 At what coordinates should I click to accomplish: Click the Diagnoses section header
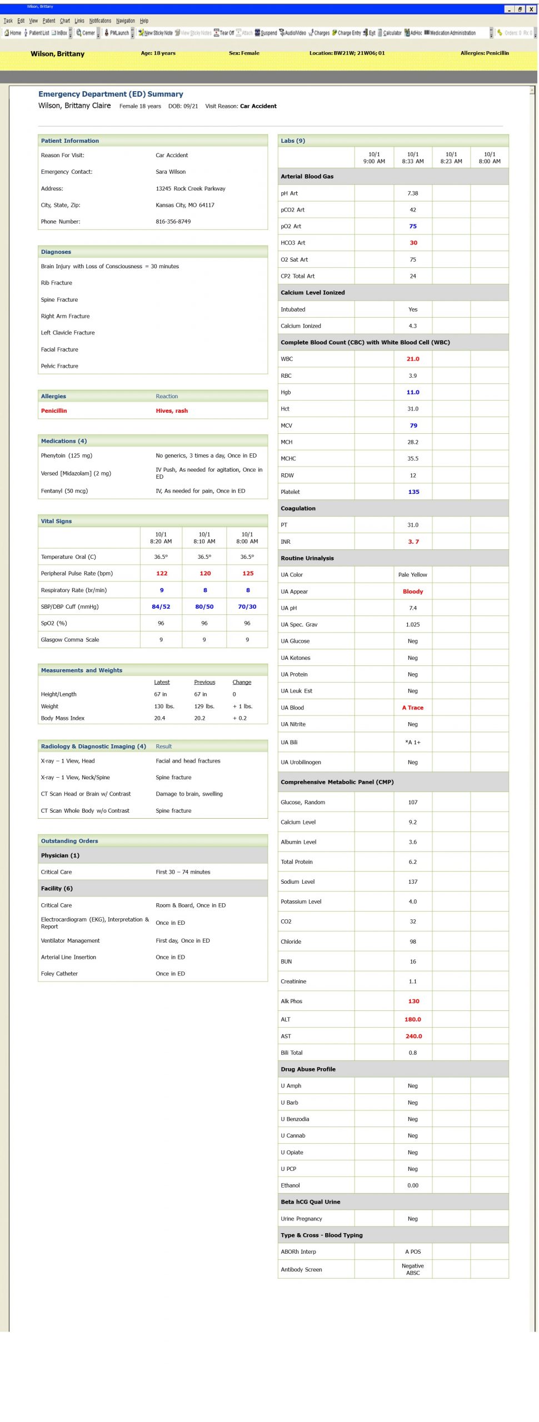153,252
